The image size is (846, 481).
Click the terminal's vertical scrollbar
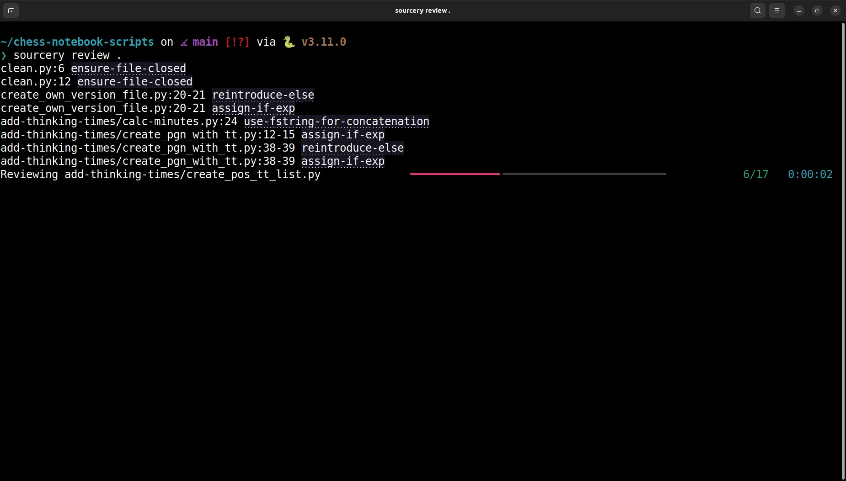pyautogui.click(x=843, y=251)
